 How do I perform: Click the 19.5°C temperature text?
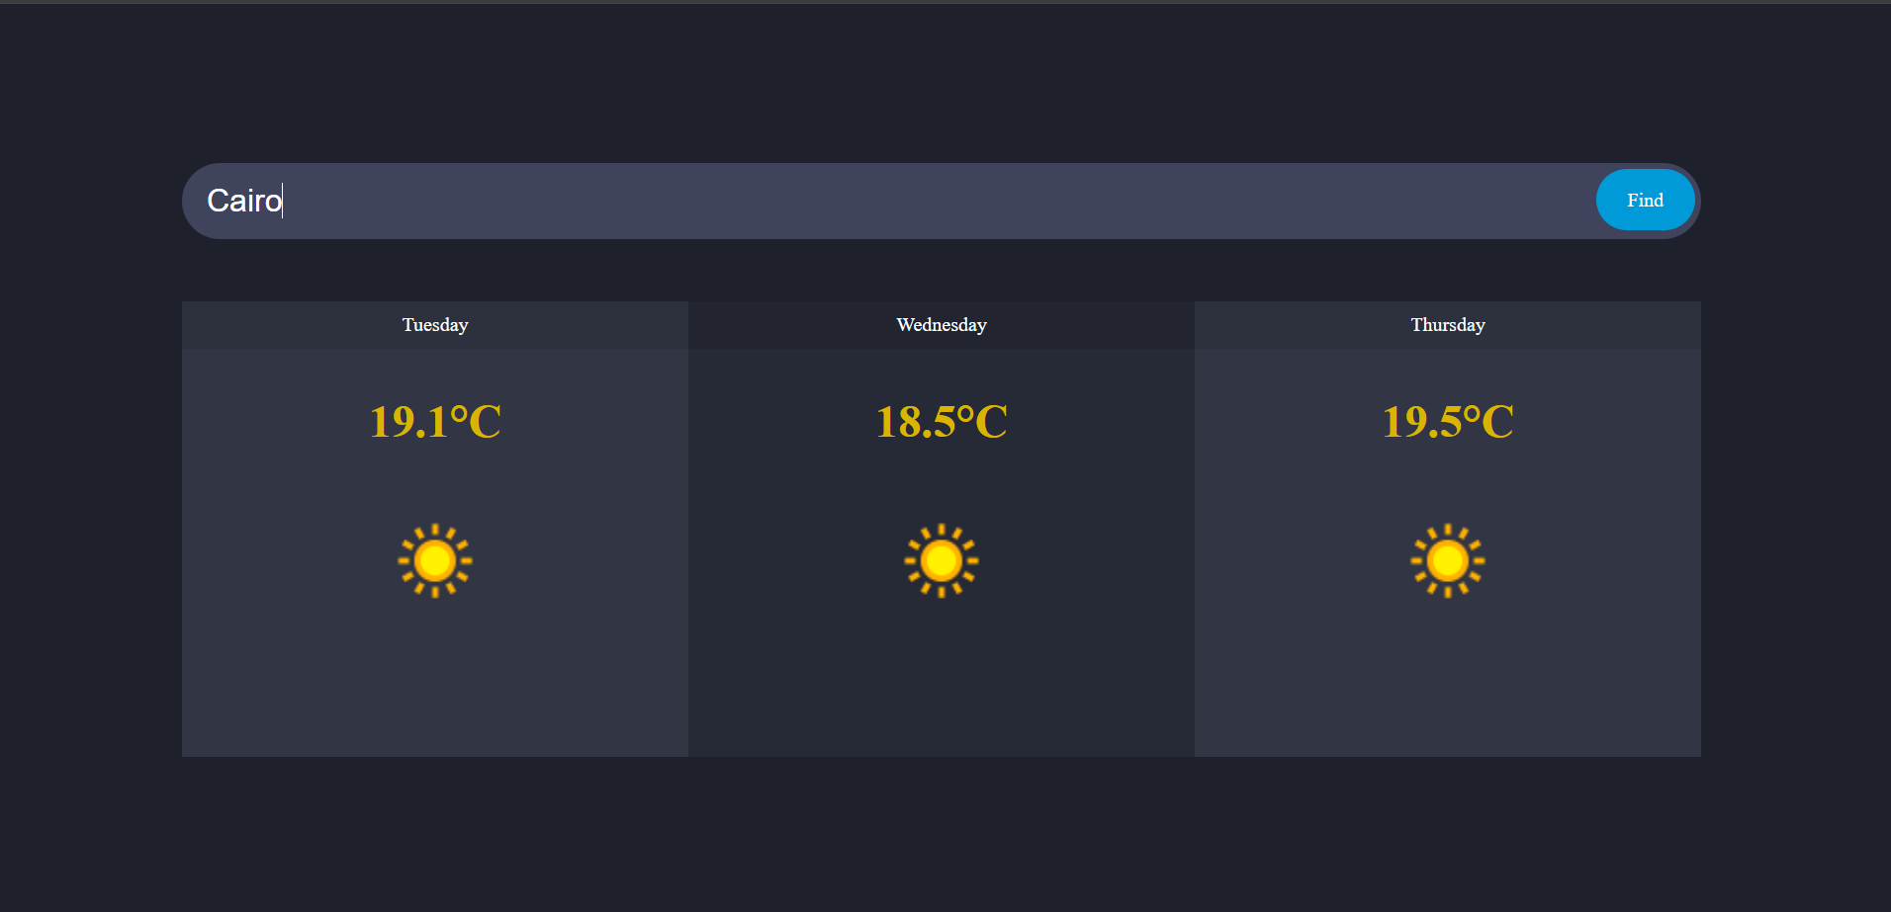click(x=1447, y=422)
